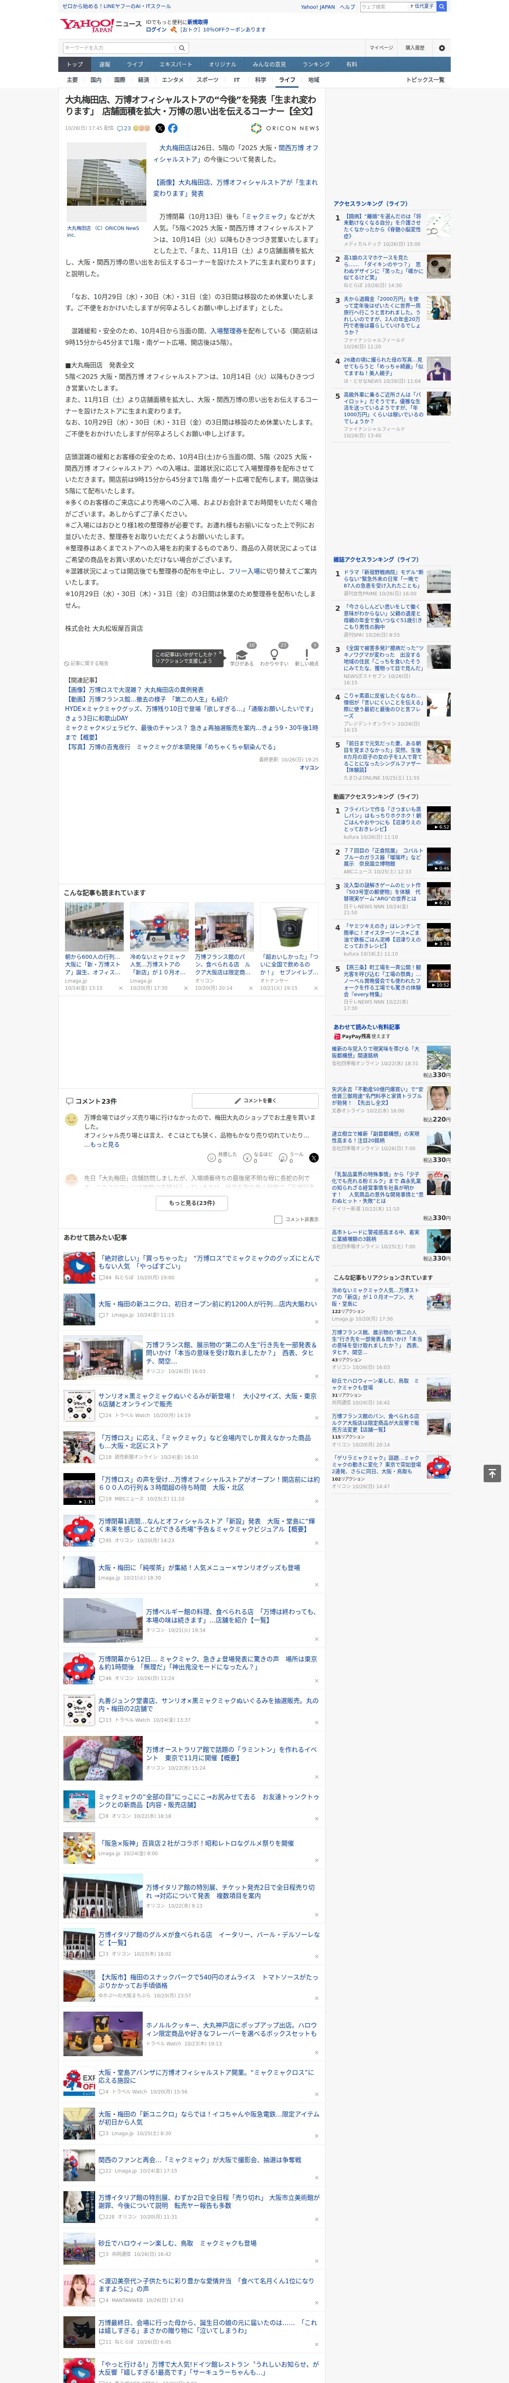The width and height of the screenshot is (509, 2383).
Task: Open article 砂丘でハロウィーン楽しむ、鳥取
Action: click(x=177, y=2243)
